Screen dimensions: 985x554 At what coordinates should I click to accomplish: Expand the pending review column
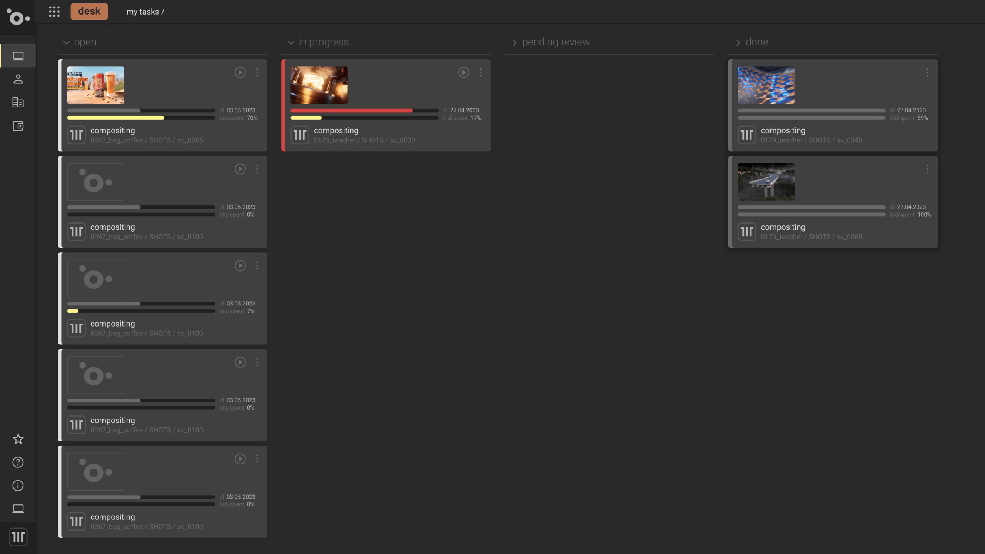pyautogui.click(x=514, y=42)
